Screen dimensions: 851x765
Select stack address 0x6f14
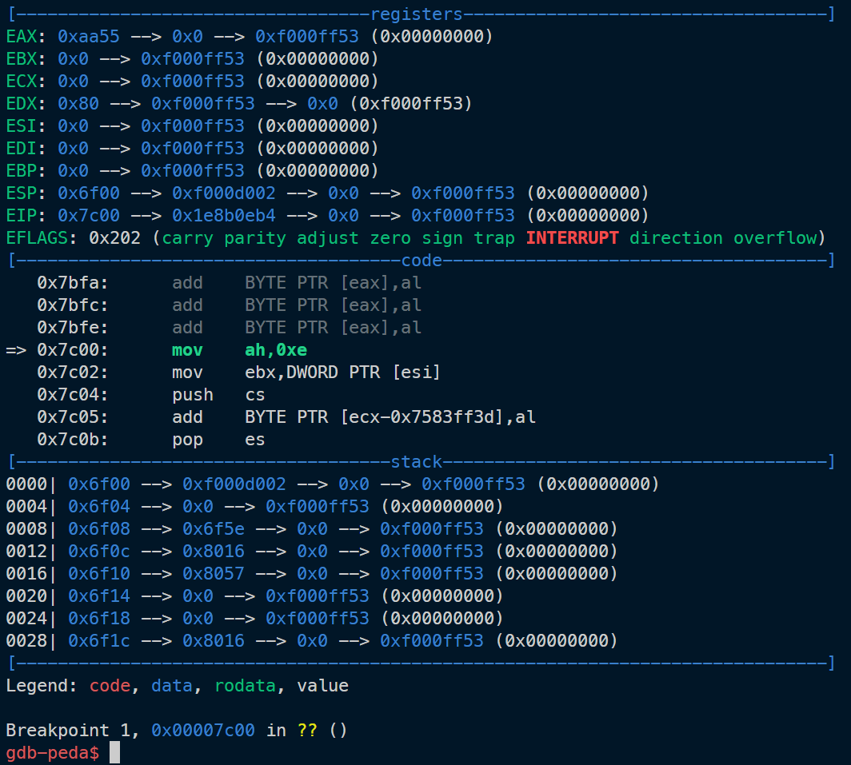(x=99, y=596)
